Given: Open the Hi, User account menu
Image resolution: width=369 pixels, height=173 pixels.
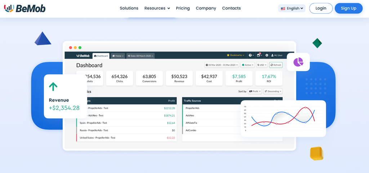Looking at the screenshot, I should click(x=277, y=55).
